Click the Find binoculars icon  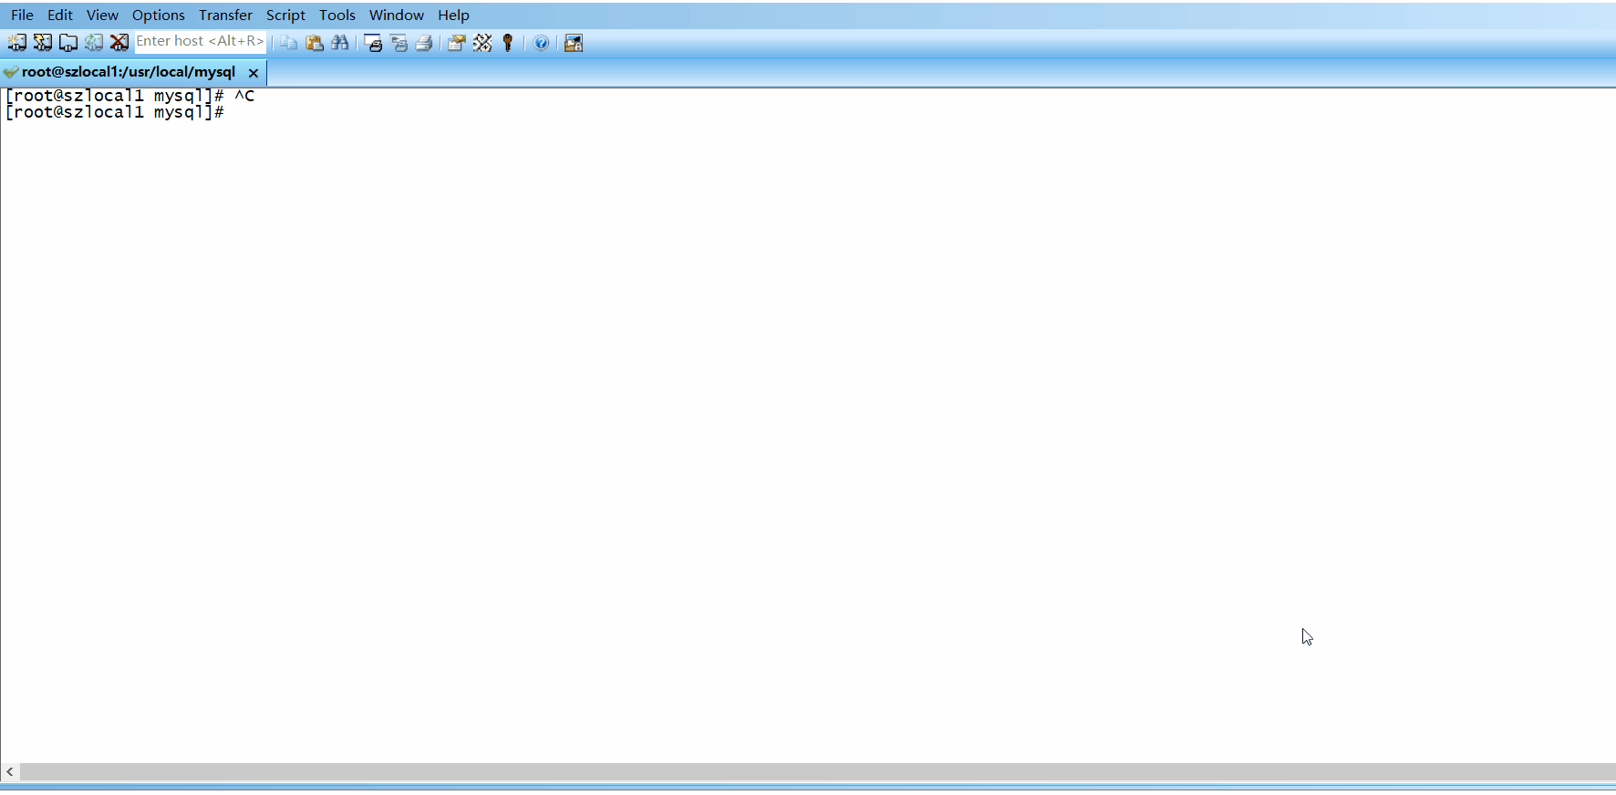coord(340,43)
